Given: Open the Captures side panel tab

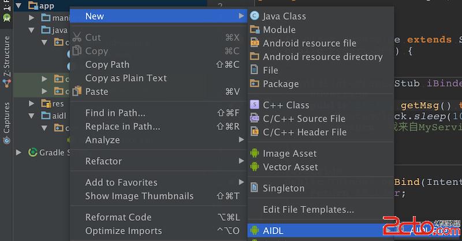Looking at the screenshot, I should [x=6, y=117].
